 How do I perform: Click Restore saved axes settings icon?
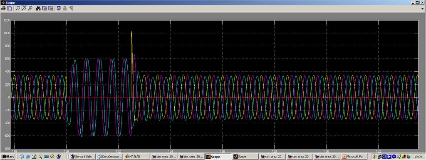50,8
